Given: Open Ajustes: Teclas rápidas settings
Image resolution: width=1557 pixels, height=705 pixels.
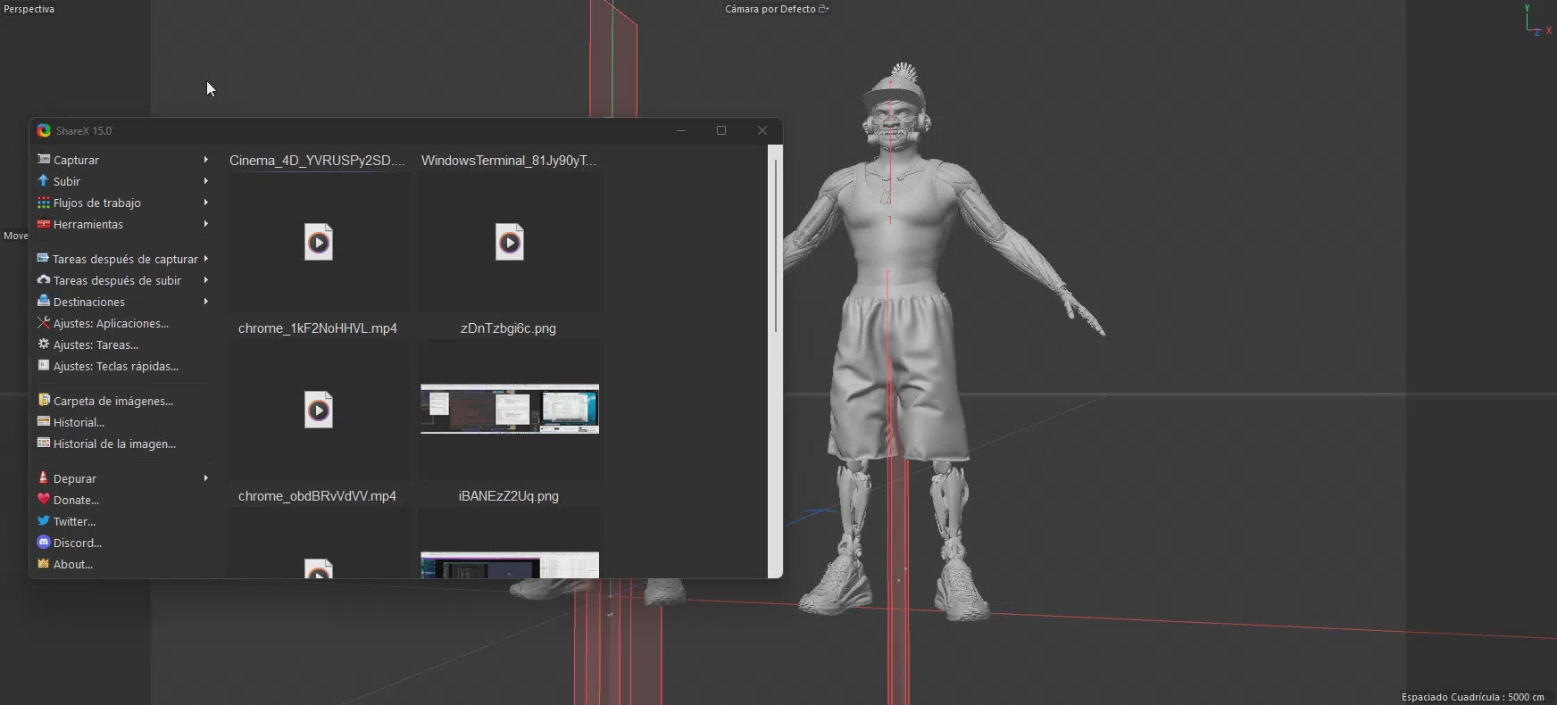Looking at the screenshot, I should (x=115, y=366).
